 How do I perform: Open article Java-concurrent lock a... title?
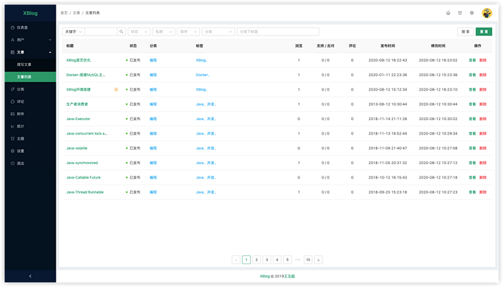[x=87, y=133]
